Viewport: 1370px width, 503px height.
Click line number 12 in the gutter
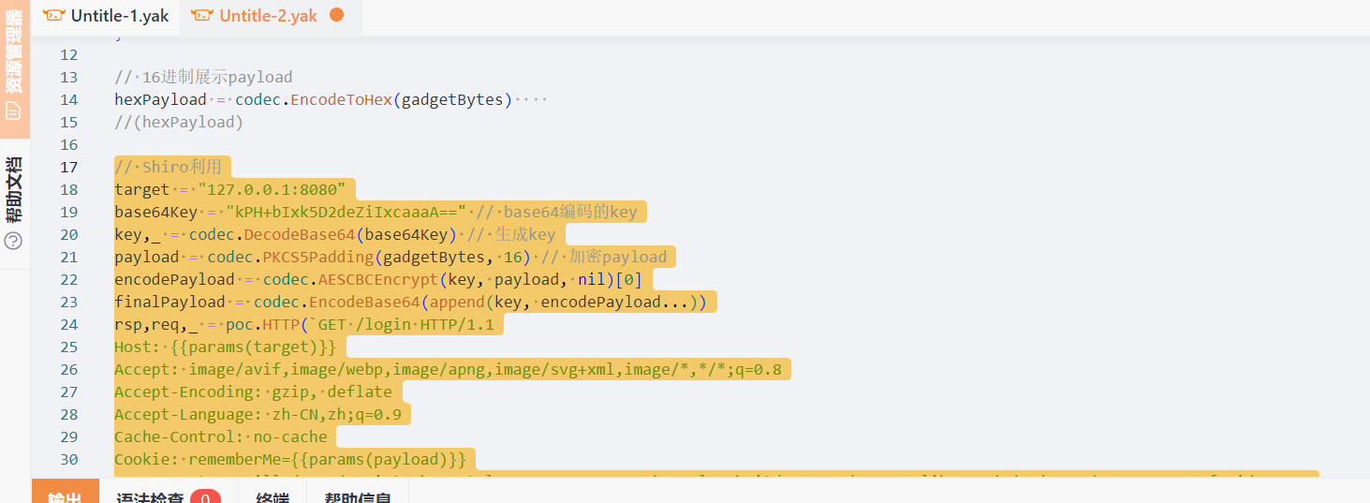69,54
